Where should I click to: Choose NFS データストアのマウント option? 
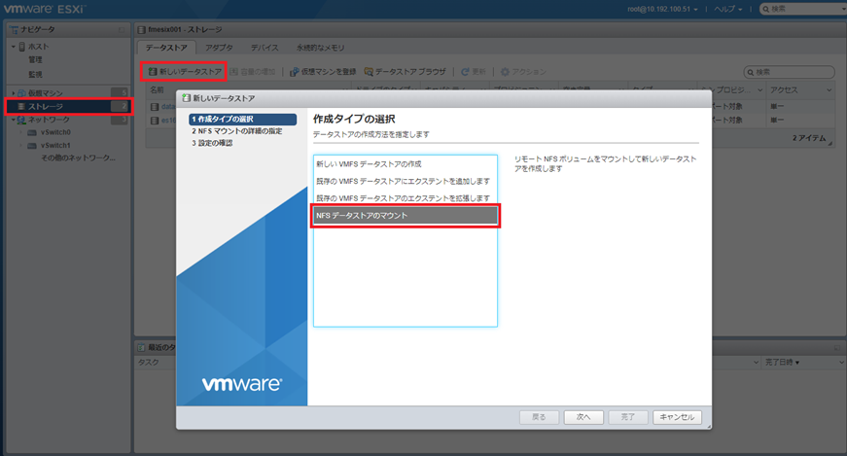[x=405, y=215]
